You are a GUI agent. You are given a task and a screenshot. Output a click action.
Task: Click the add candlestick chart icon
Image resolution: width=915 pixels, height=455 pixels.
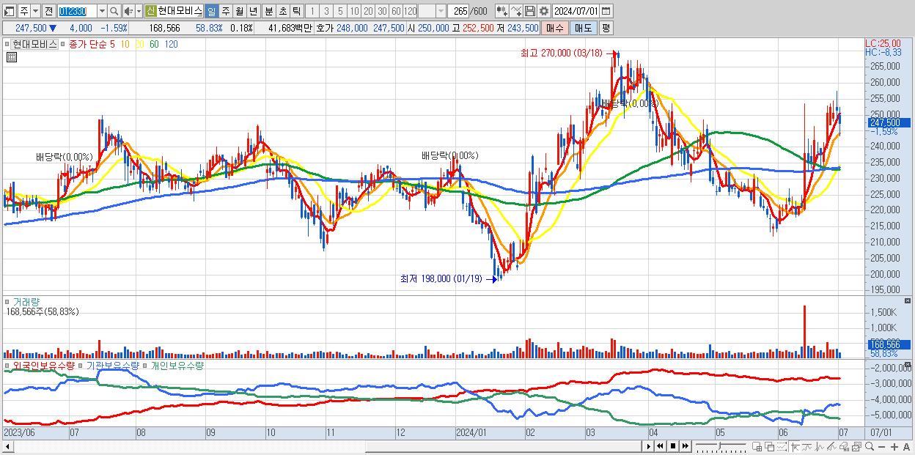[x=502, y=11]
